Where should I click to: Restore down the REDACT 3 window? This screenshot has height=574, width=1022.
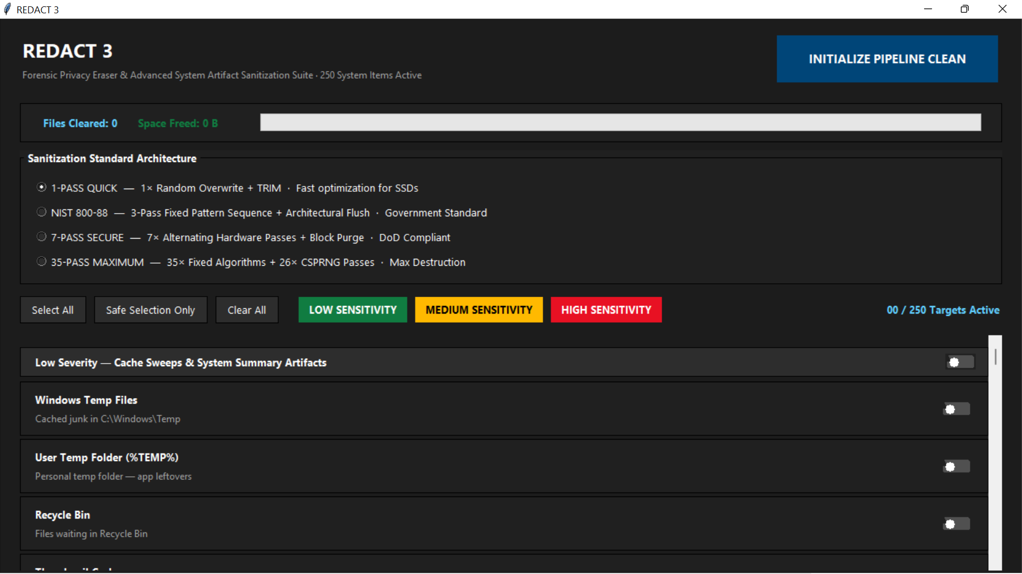coord(965,9)
